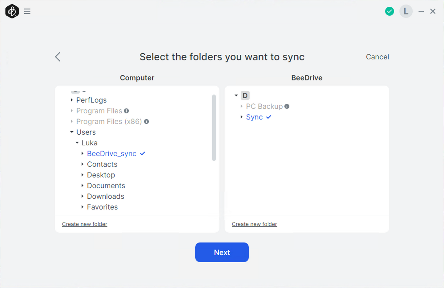
Task: Click Cancel
Action: [x=377, y=57]
